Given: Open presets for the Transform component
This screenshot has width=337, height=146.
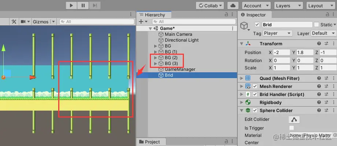Looking at the screenshot, I should click(x=326, y=44).
